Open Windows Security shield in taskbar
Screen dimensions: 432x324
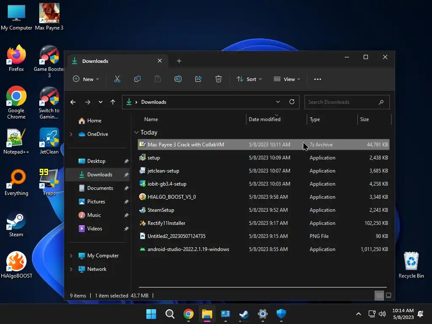click(281, 314)
